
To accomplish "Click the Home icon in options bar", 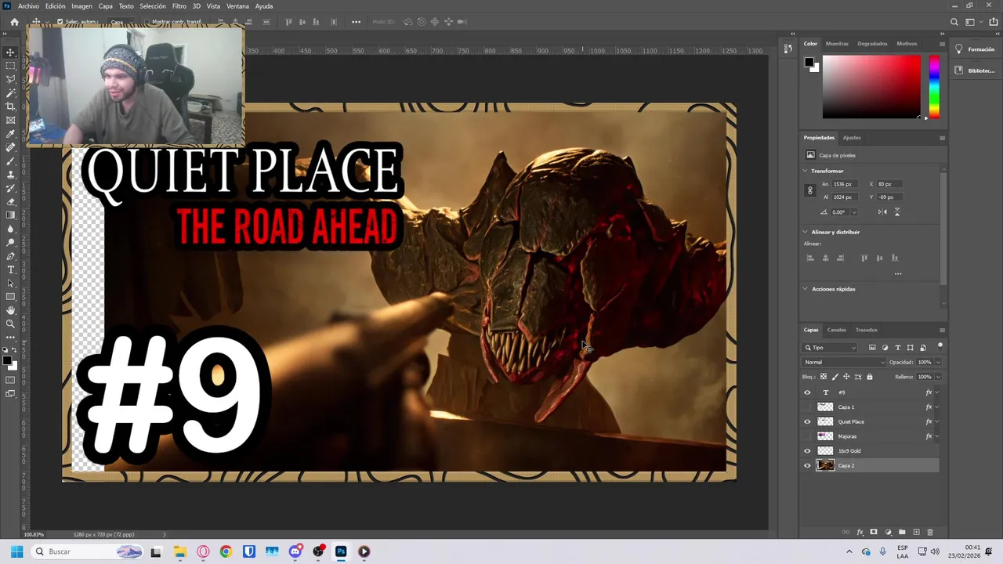I will [14, 22].
